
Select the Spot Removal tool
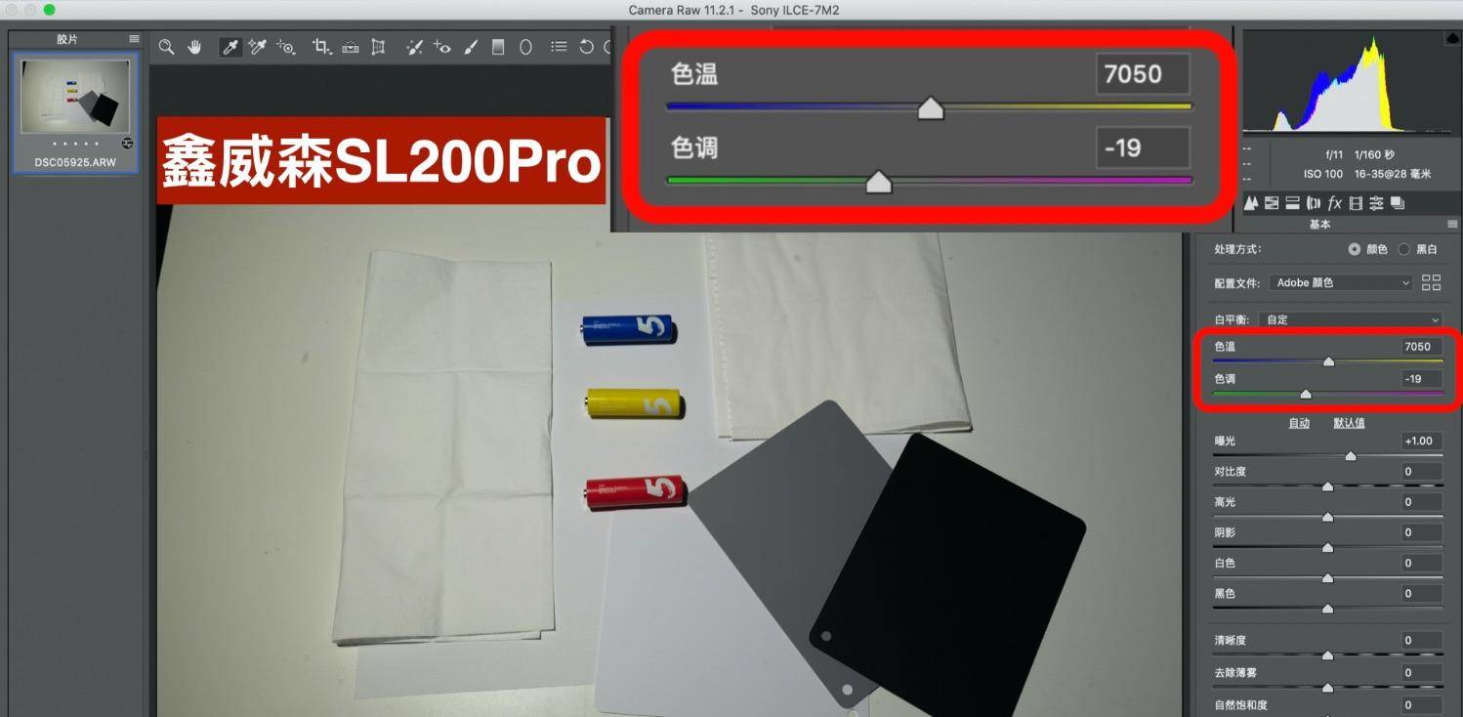[x=414, y=47]
